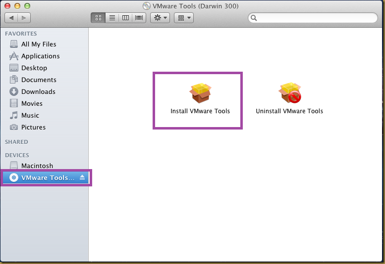Click the Macintosh hard drive icon
This screenshot has height=264, width=385.
14,165
